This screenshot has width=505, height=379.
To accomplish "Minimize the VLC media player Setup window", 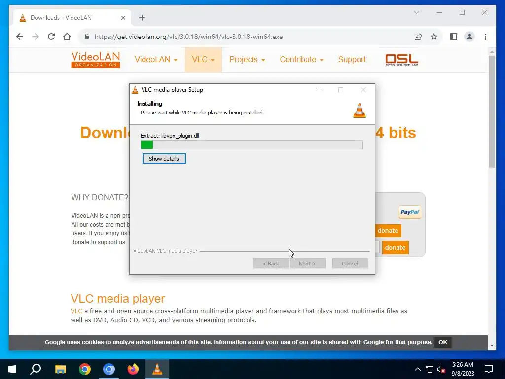I will click(x=319, y=90).
